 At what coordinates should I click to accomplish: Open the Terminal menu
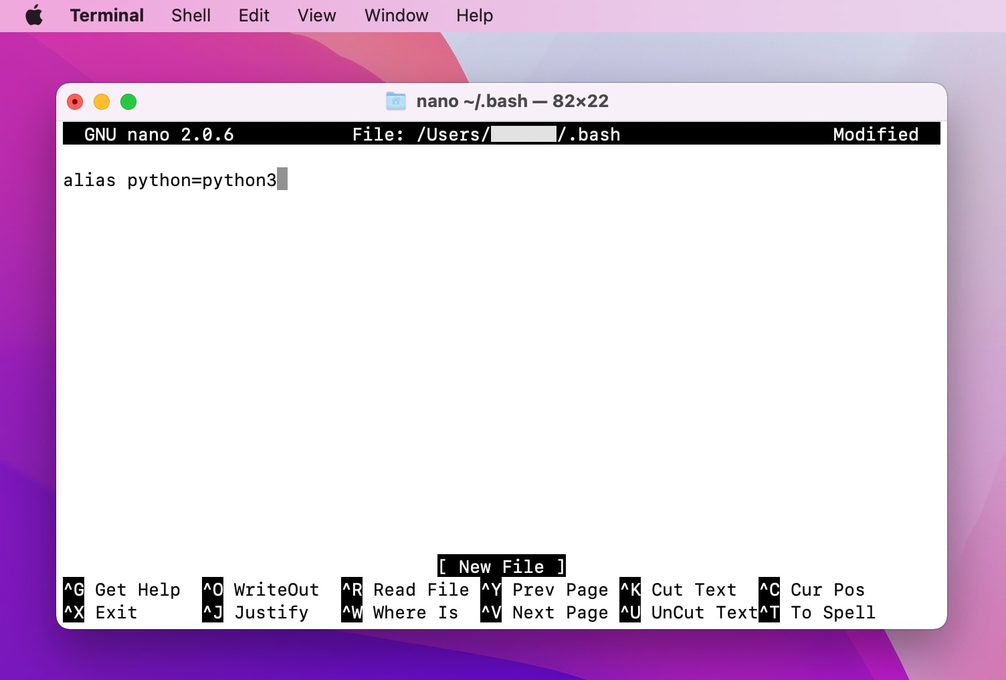[106, 15]
